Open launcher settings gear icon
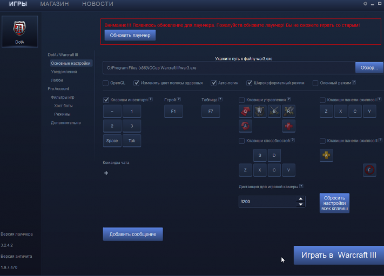Screen dimensions: 384x276 [365, 4]
